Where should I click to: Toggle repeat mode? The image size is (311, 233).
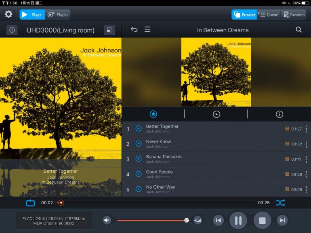pyautogui.click(x=30, y=203)
